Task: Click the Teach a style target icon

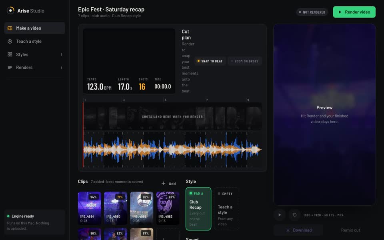Action: coord(10,41)
